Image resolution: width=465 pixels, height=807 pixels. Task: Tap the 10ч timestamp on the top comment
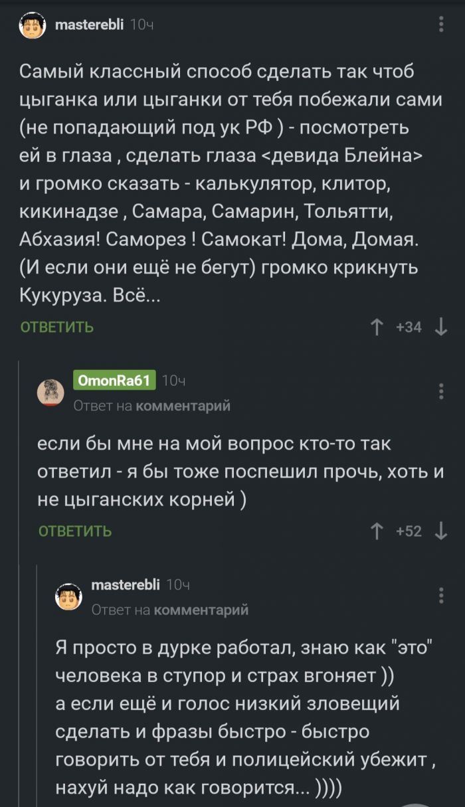click(142, 25)
